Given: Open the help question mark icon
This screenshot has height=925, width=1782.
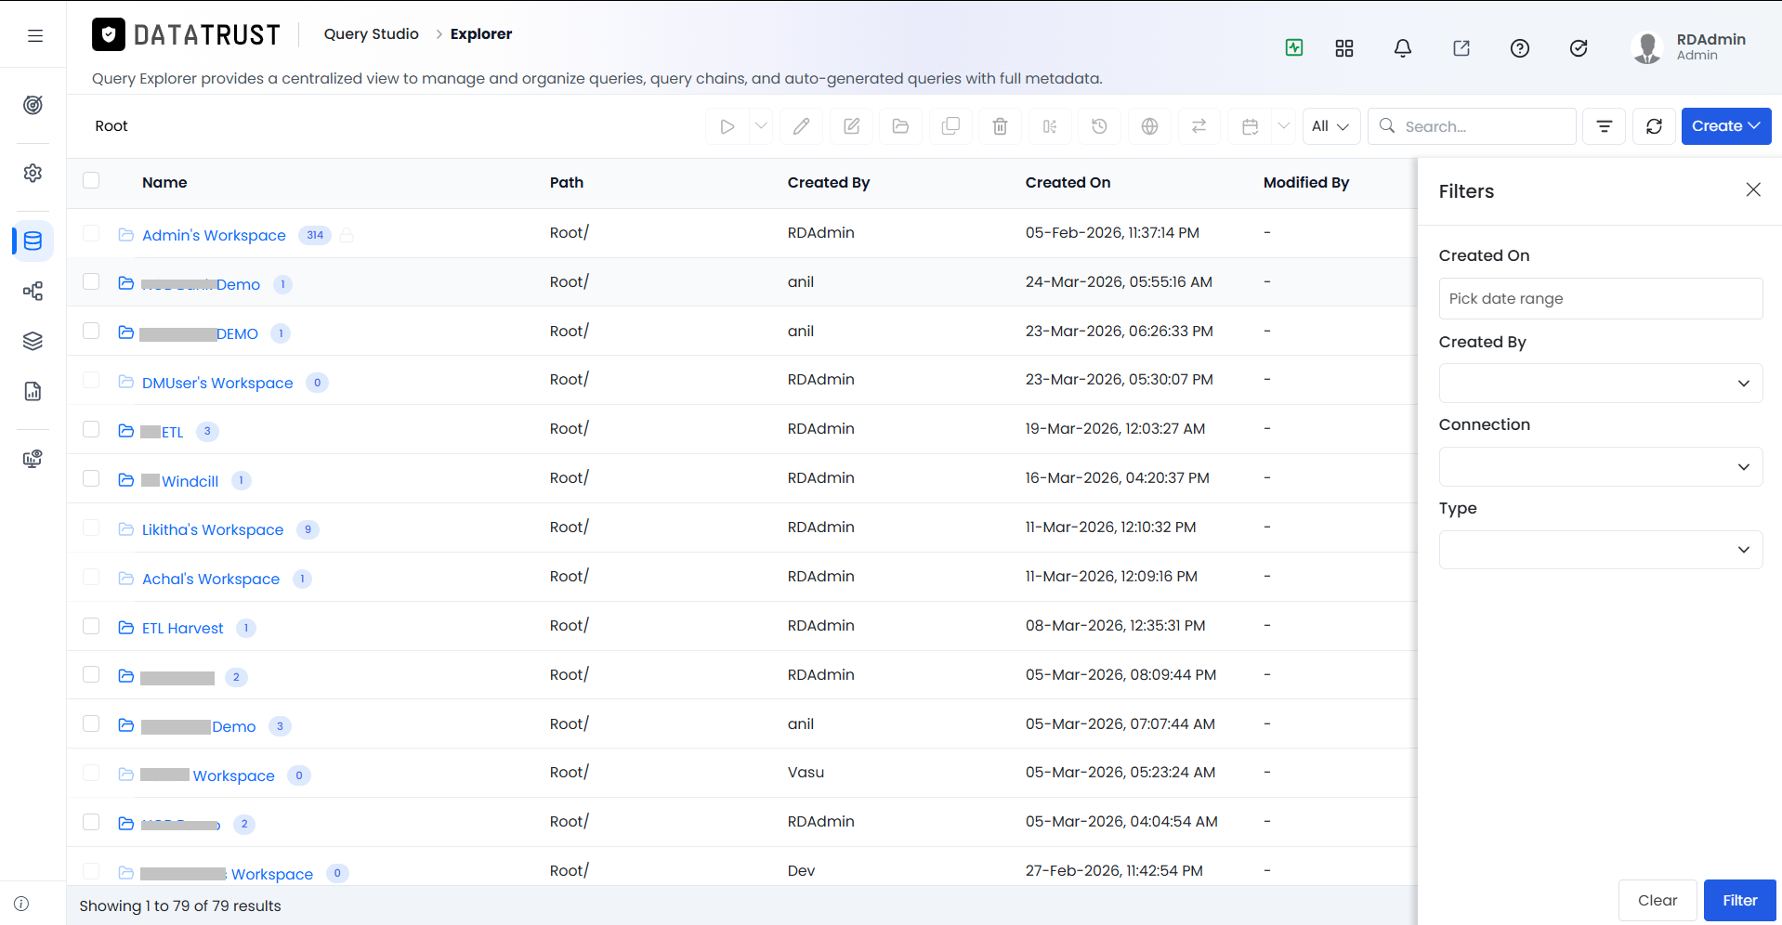Looking at the screenshot, I should tap(1520, 48).
